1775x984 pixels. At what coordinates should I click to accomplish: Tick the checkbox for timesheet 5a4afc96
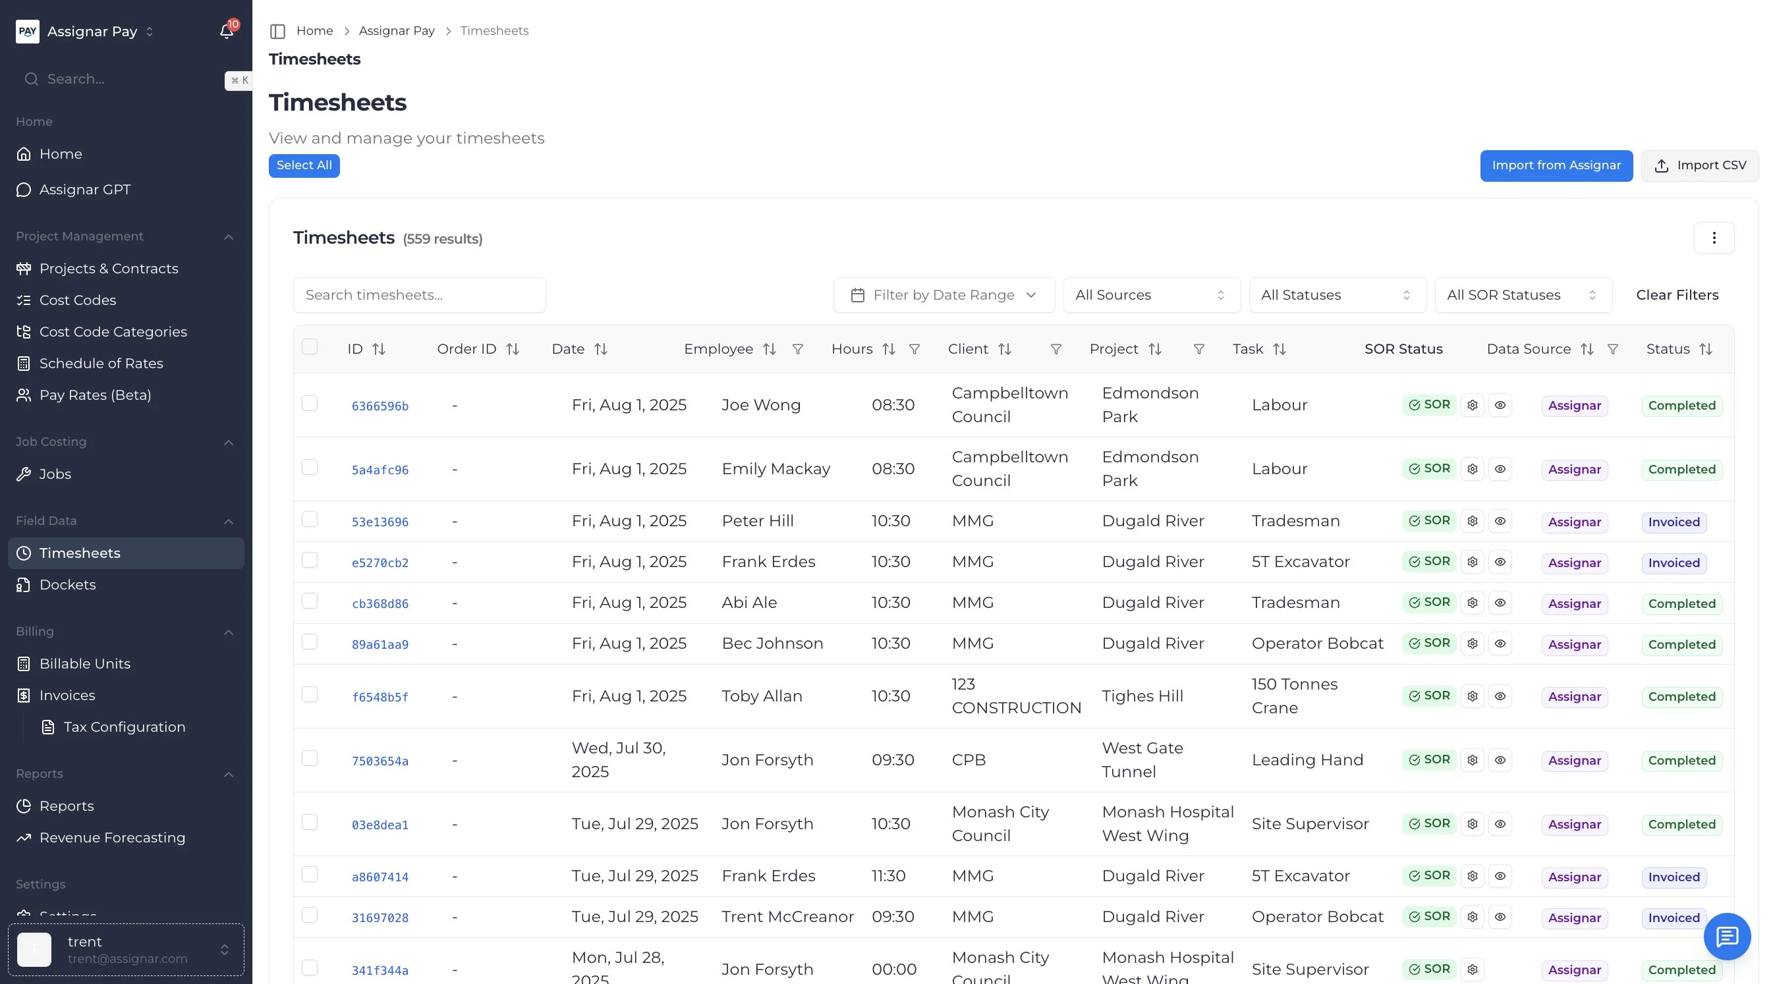coord(310,468)
